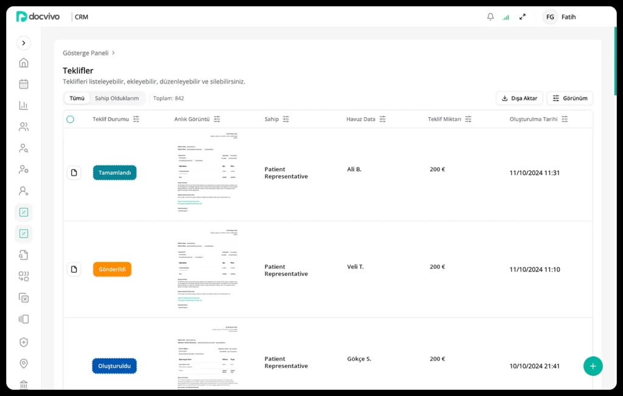Open filter for Oluşturulma Tarihi column
623x396 pixels.
coord(565,119)
